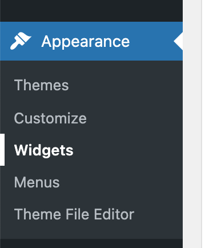Image resolution: width=217 pixels, height=248 pixels.
Task: Click the thin vertical divider beside gray area
Action: [202, 124]
